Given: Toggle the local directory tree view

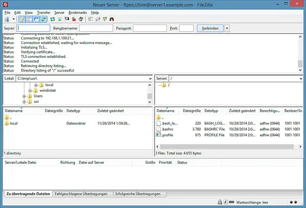Looking at the screenshot, I should click(x=29, y=19).
